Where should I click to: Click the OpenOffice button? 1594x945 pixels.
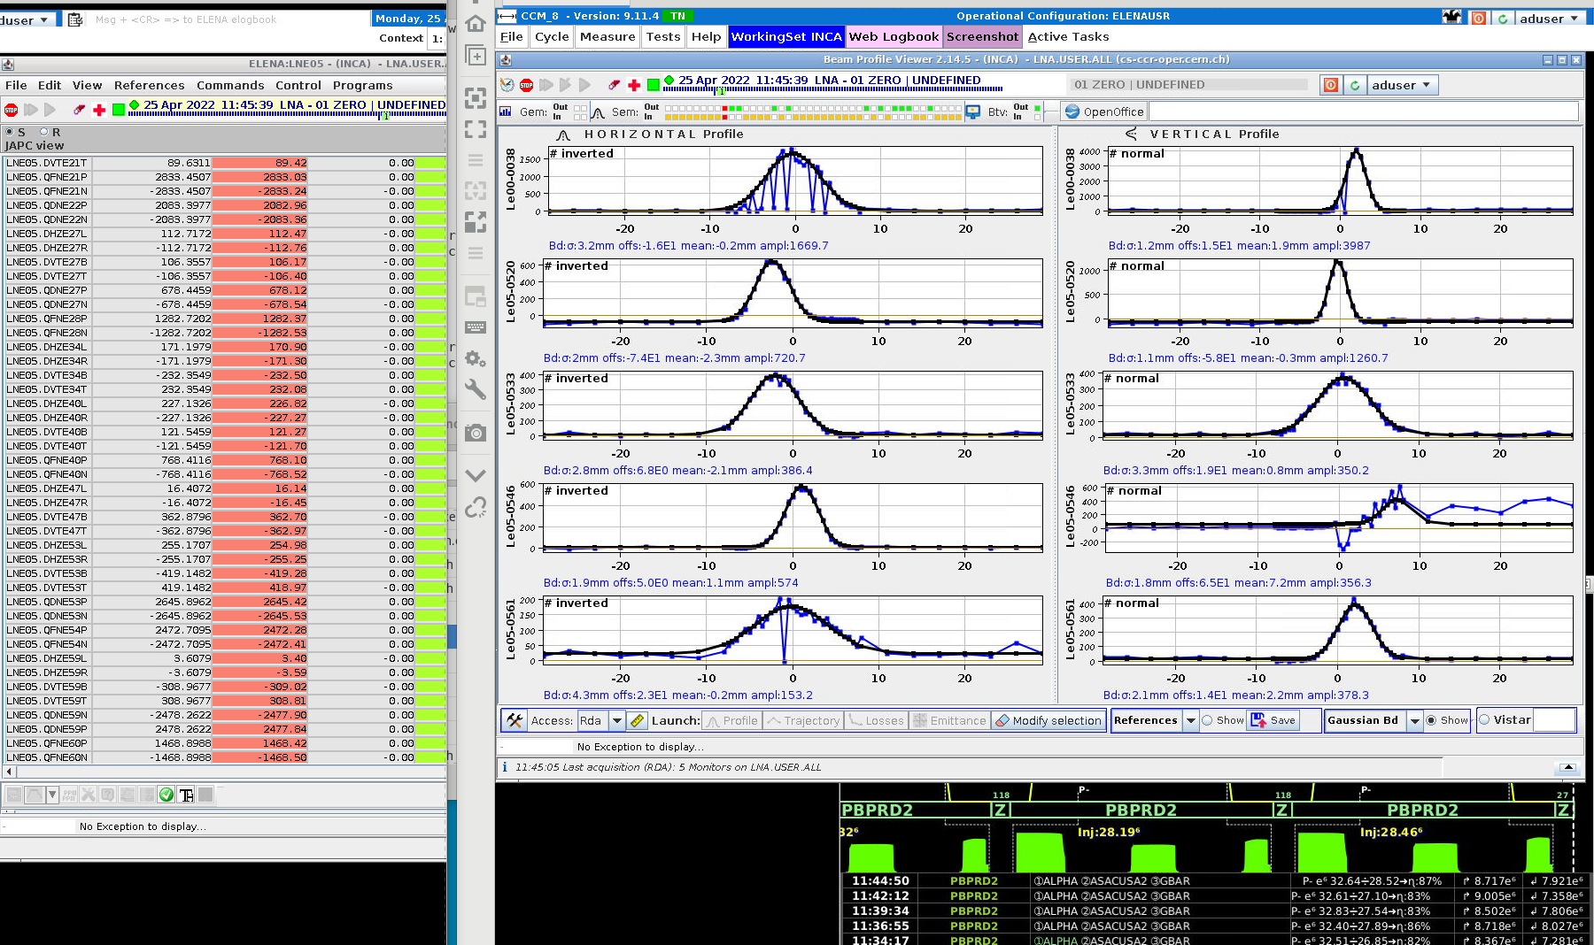[x=1104, y=111]
